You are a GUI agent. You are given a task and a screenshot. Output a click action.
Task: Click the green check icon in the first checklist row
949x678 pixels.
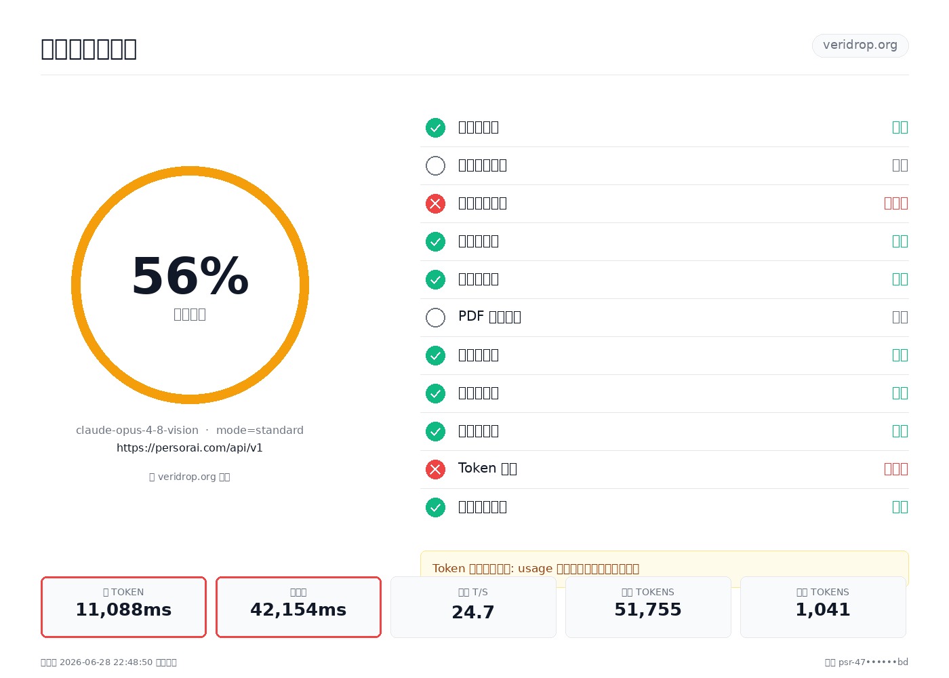435,127
